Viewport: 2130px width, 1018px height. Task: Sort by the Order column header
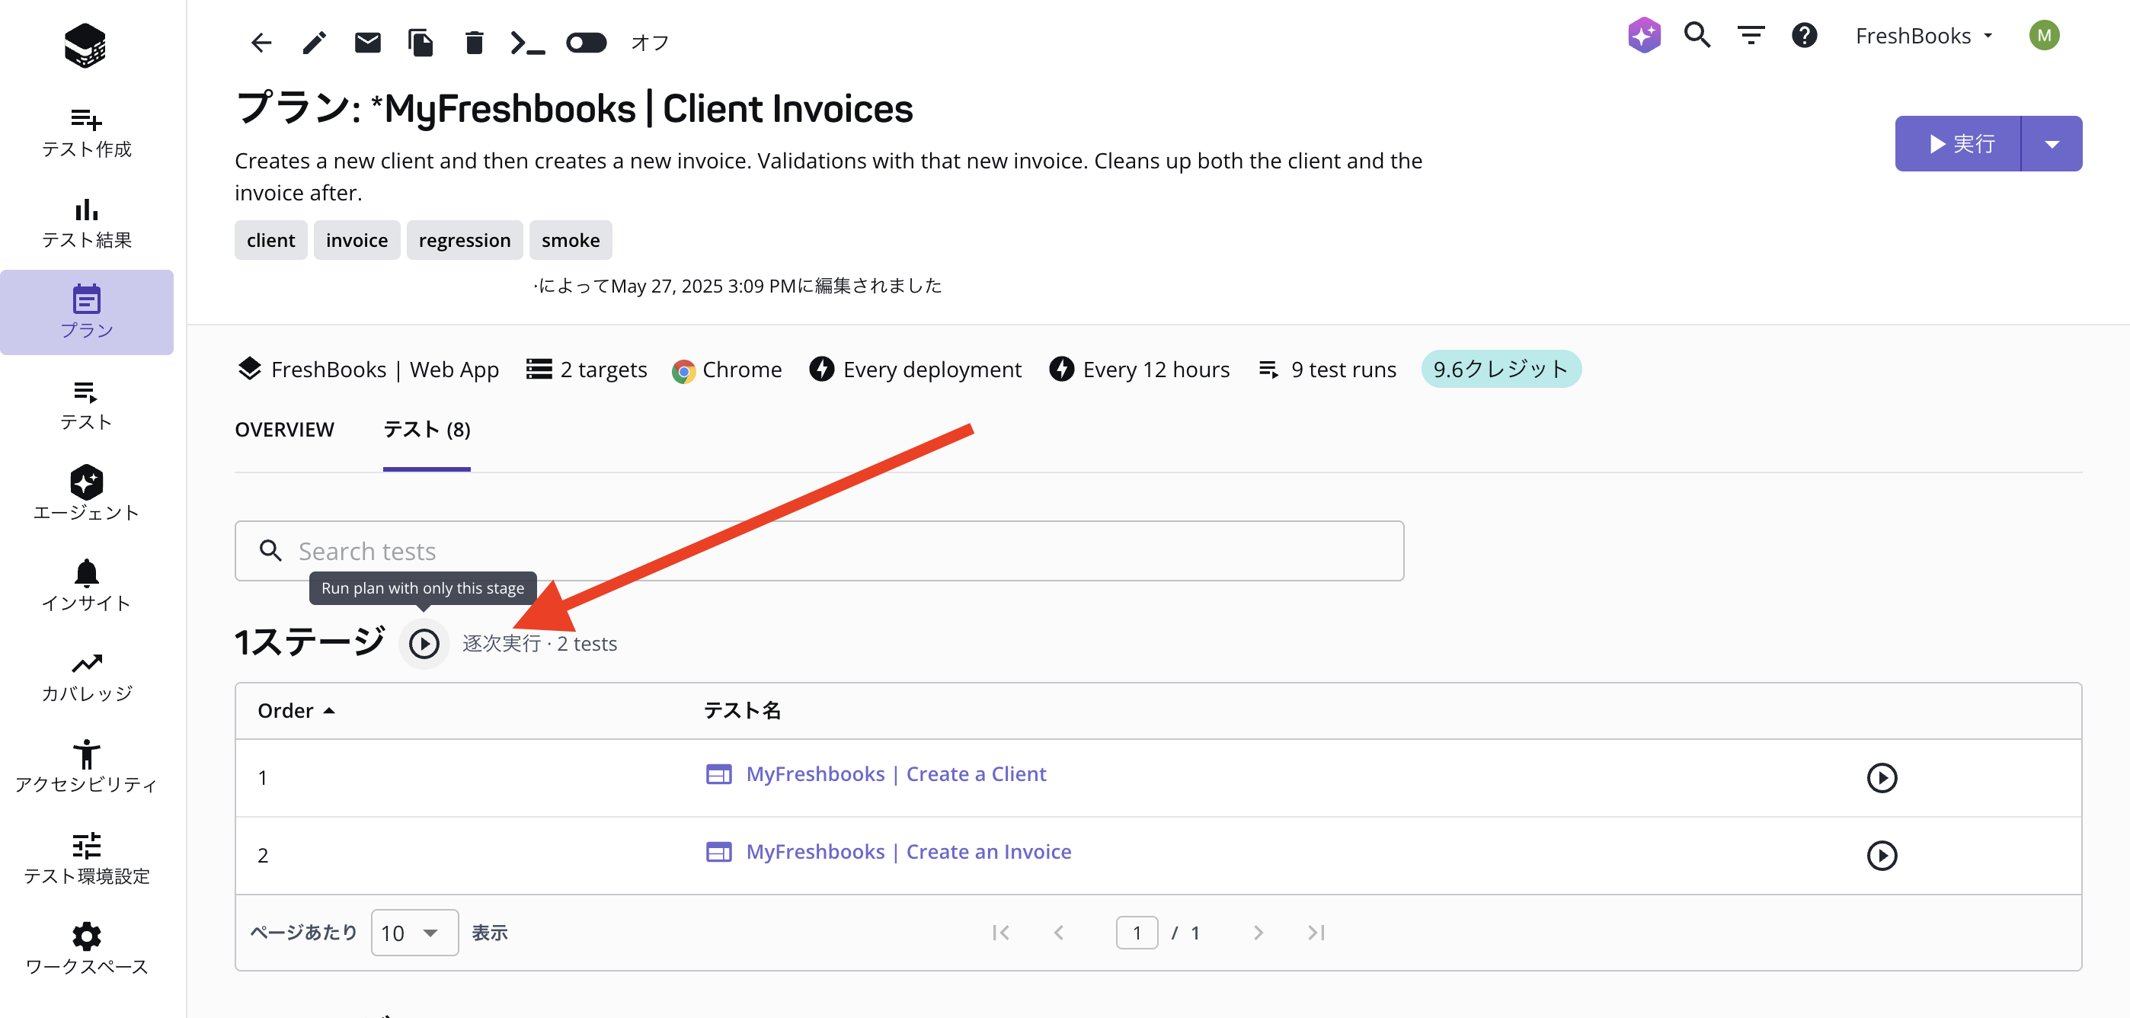(296, 710)
